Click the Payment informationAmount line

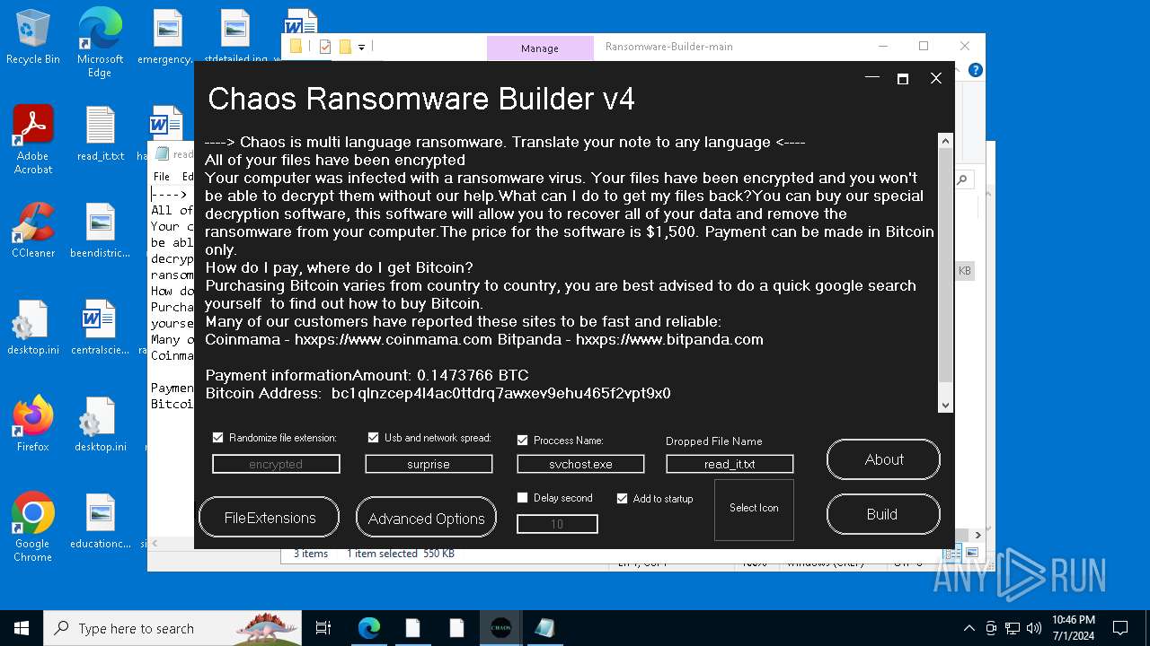click(367, 375)
